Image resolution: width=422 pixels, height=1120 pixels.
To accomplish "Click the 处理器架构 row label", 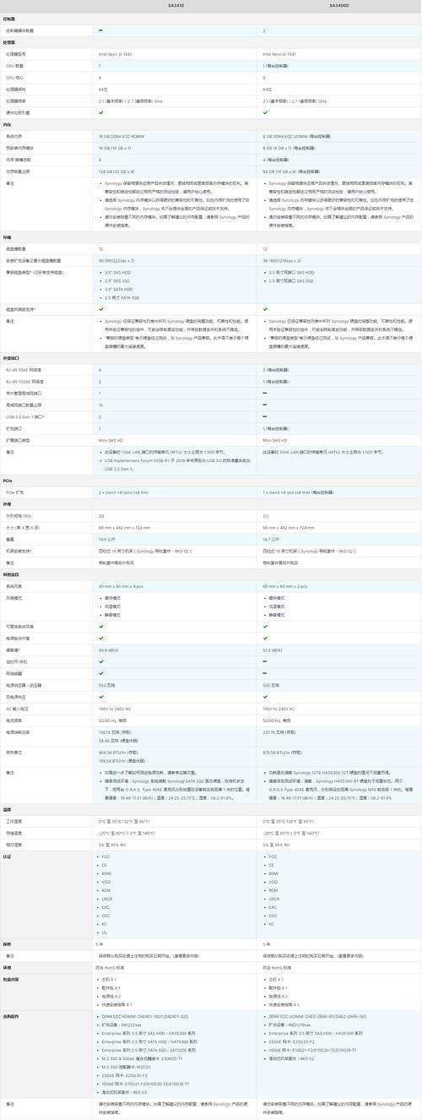I will pos(15,89).
